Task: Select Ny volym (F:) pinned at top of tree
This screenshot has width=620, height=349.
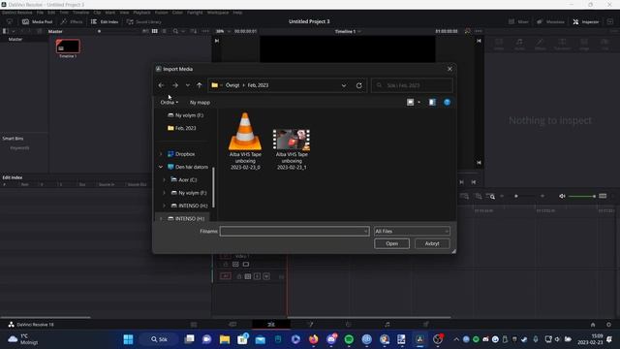Action: [x=185, y=115]
